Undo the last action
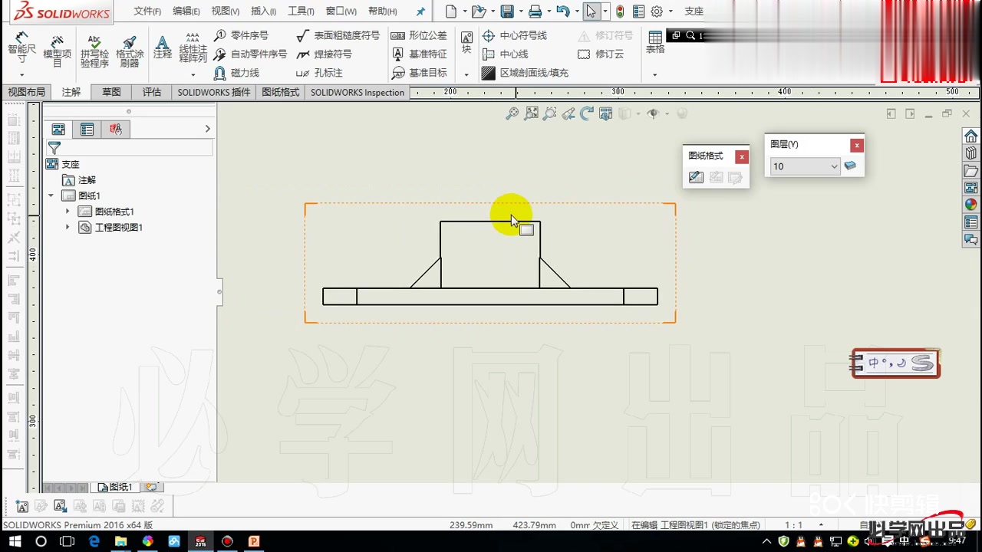The image size is (982, 552). [x=562, y=11]
